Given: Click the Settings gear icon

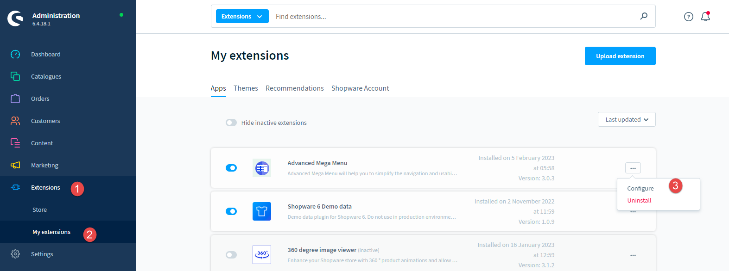Looking at the screenshot, I should pos(15,254).
